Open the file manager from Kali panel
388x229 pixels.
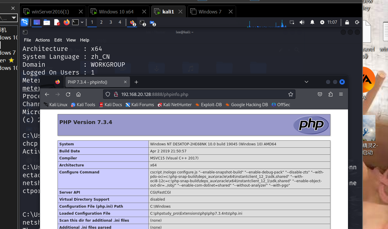47,22
